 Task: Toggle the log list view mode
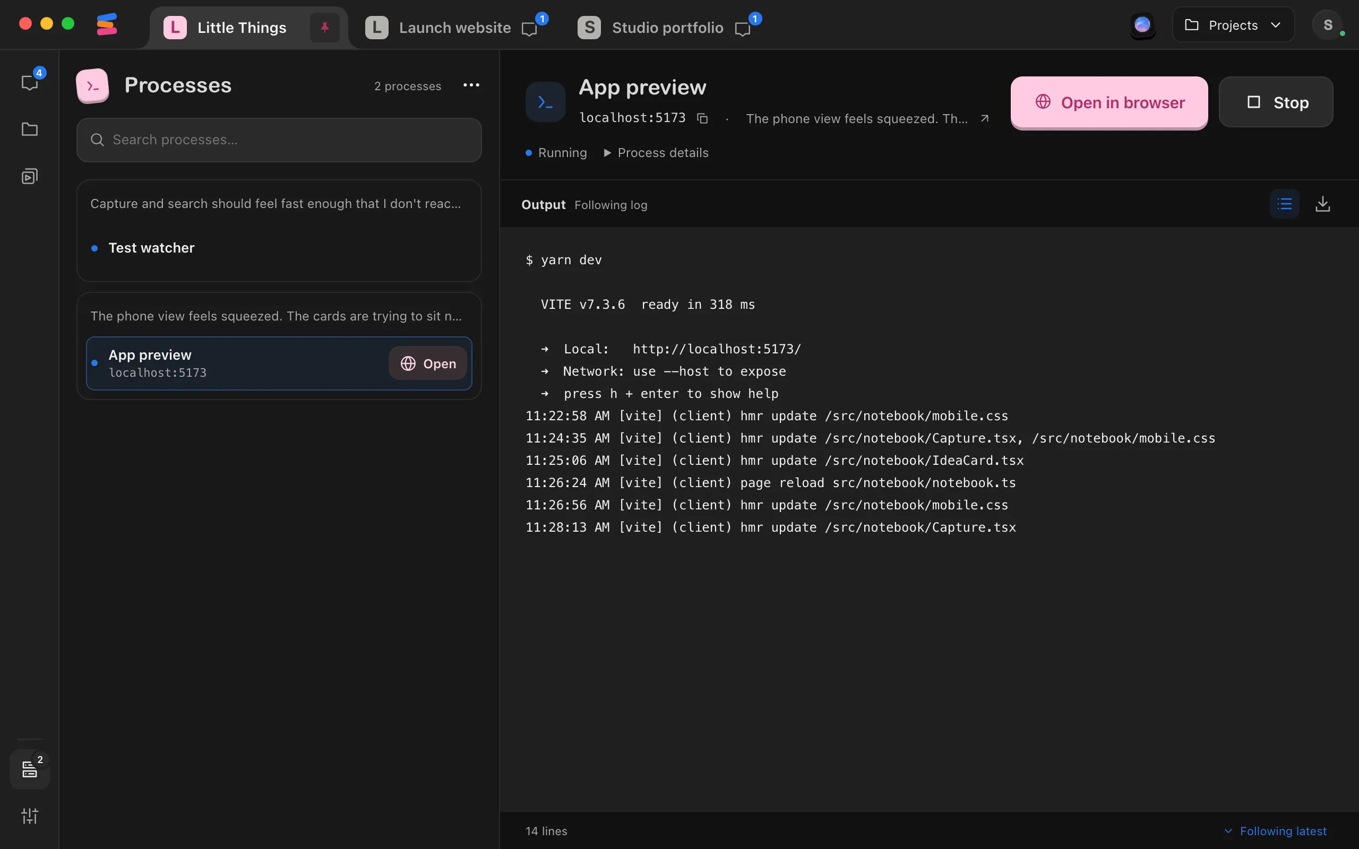pos(1284,204)
